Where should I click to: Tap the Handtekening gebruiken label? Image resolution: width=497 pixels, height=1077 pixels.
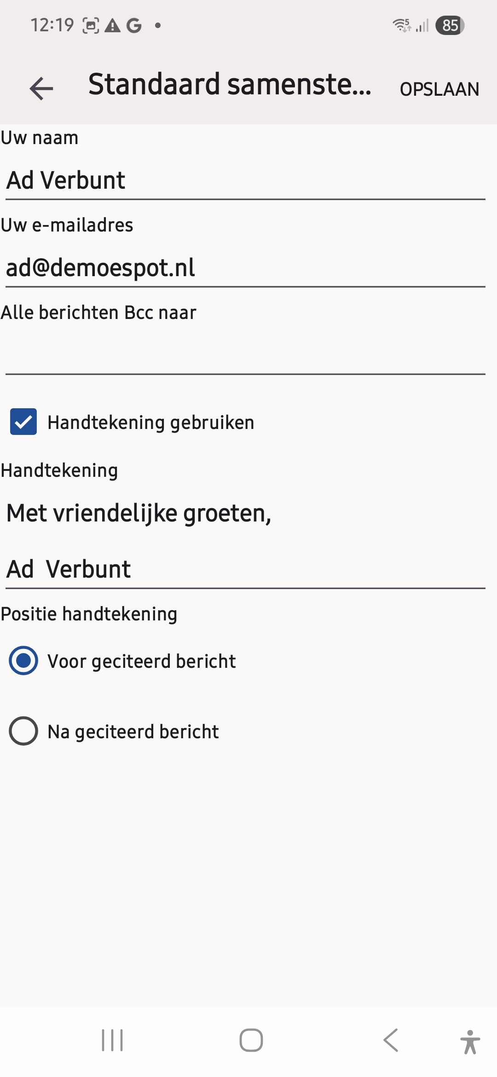click(151, 423)
